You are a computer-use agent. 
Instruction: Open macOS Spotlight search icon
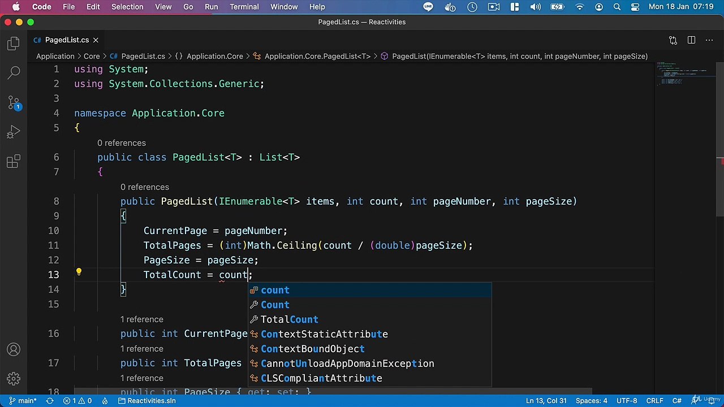(617, 7)
